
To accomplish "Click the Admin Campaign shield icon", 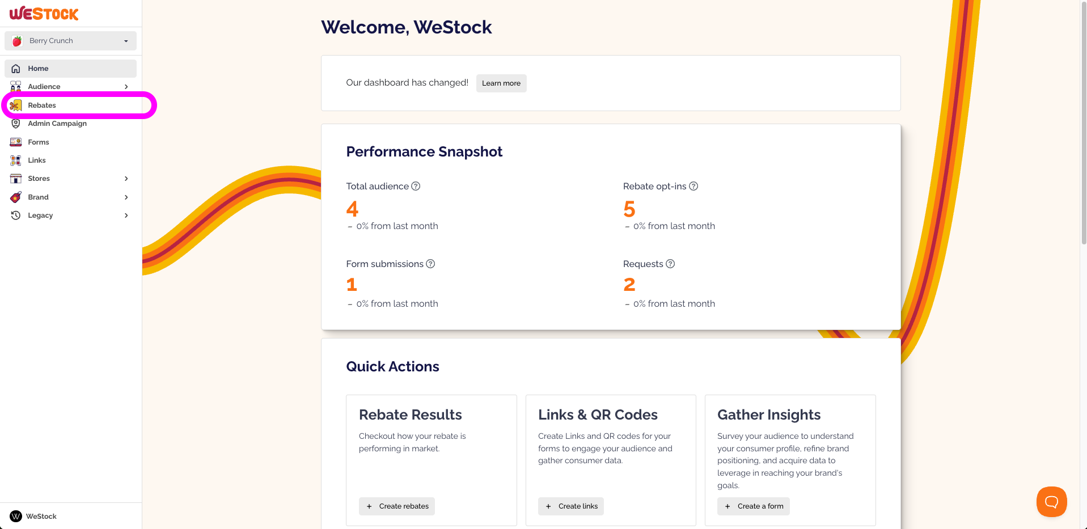I will (16, 124).
